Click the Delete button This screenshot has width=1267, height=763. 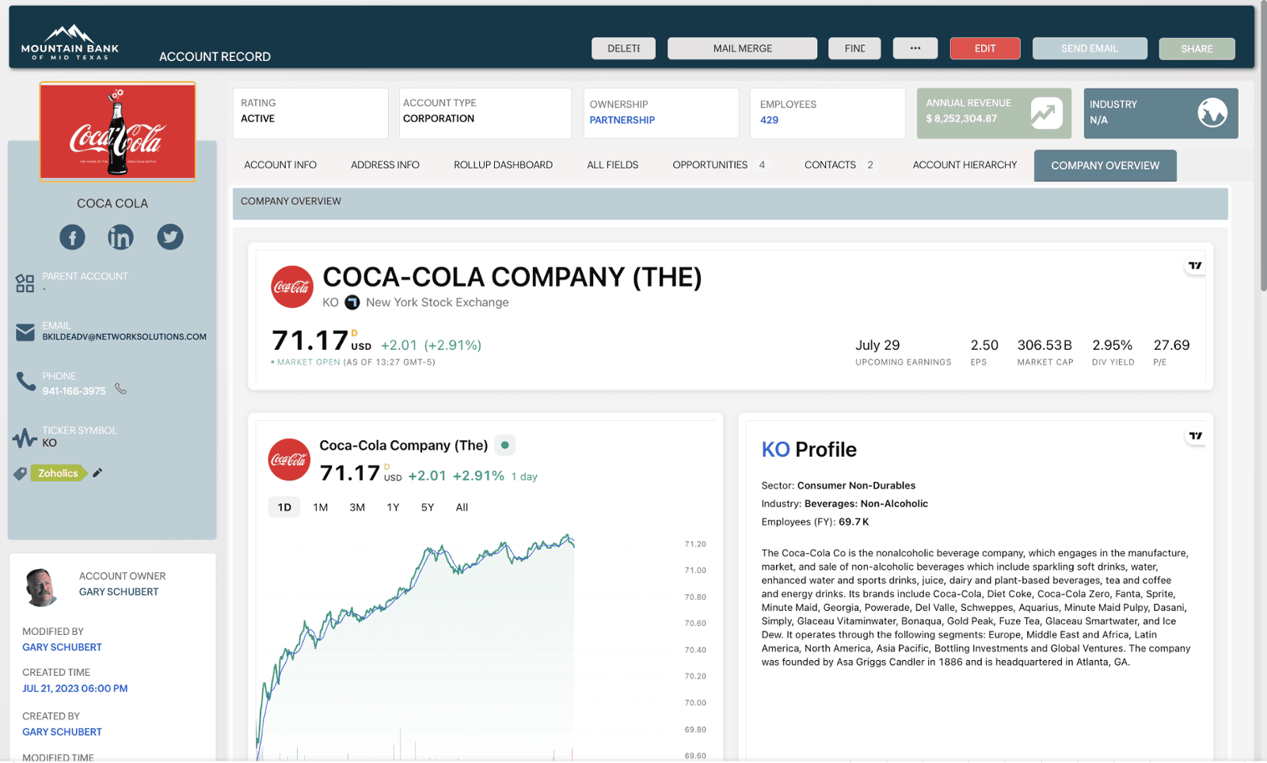coord(623,48)
